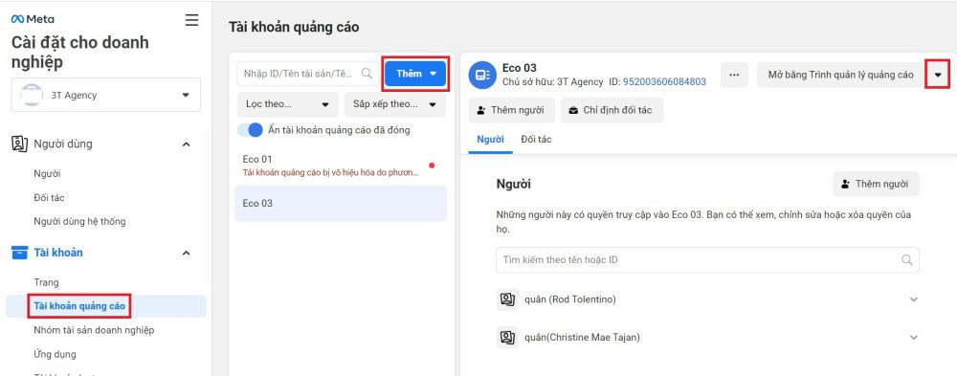
Task: Select the Eco 03 ad account in list
Action: [x=341, y=203]
